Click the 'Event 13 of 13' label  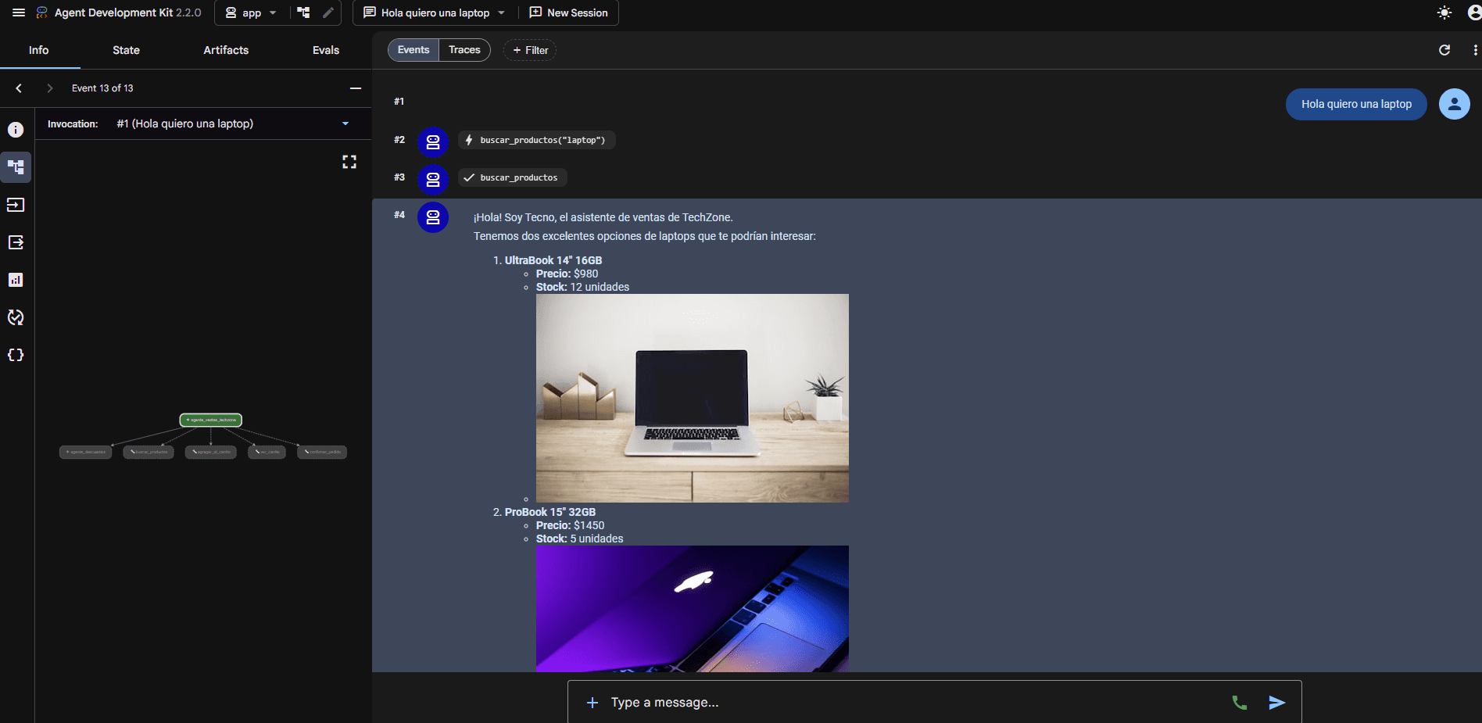click(102, 88)
